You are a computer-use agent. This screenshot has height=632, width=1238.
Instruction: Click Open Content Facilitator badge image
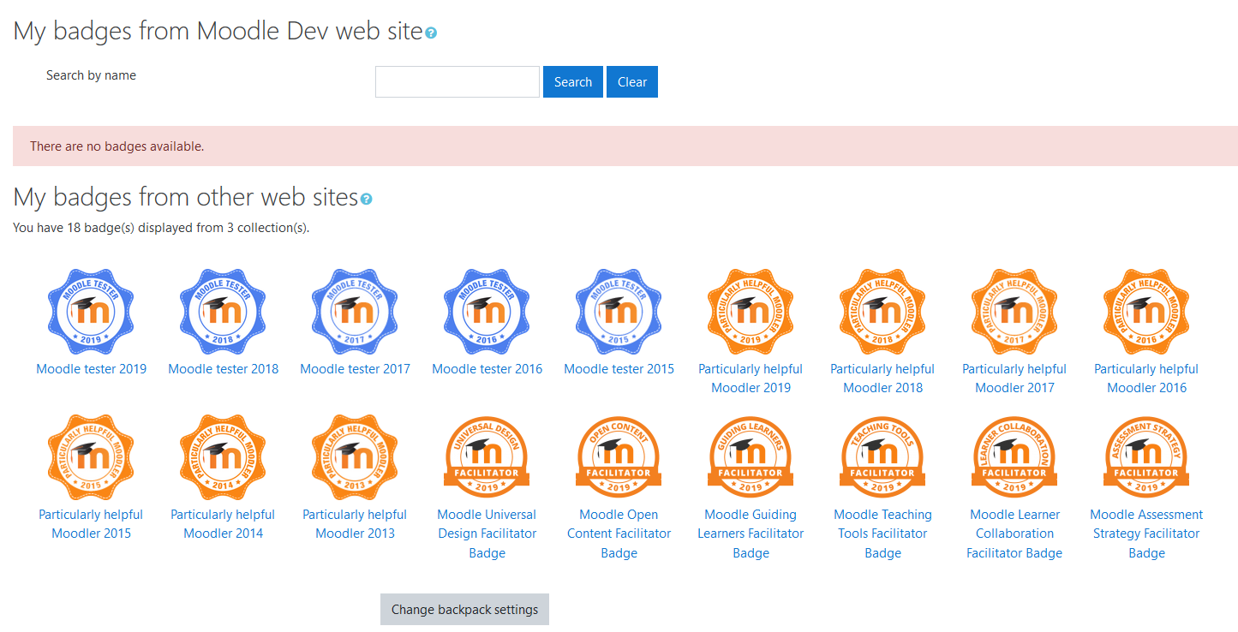(619, 457)
